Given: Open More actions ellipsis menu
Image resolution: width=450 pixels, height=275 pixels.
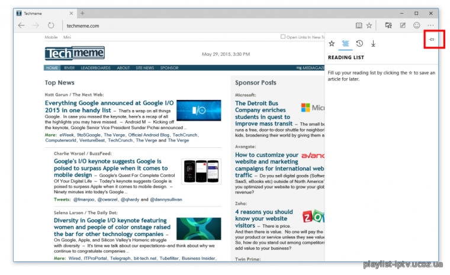Looking at the screenshot, I should (x=430, y=25).
